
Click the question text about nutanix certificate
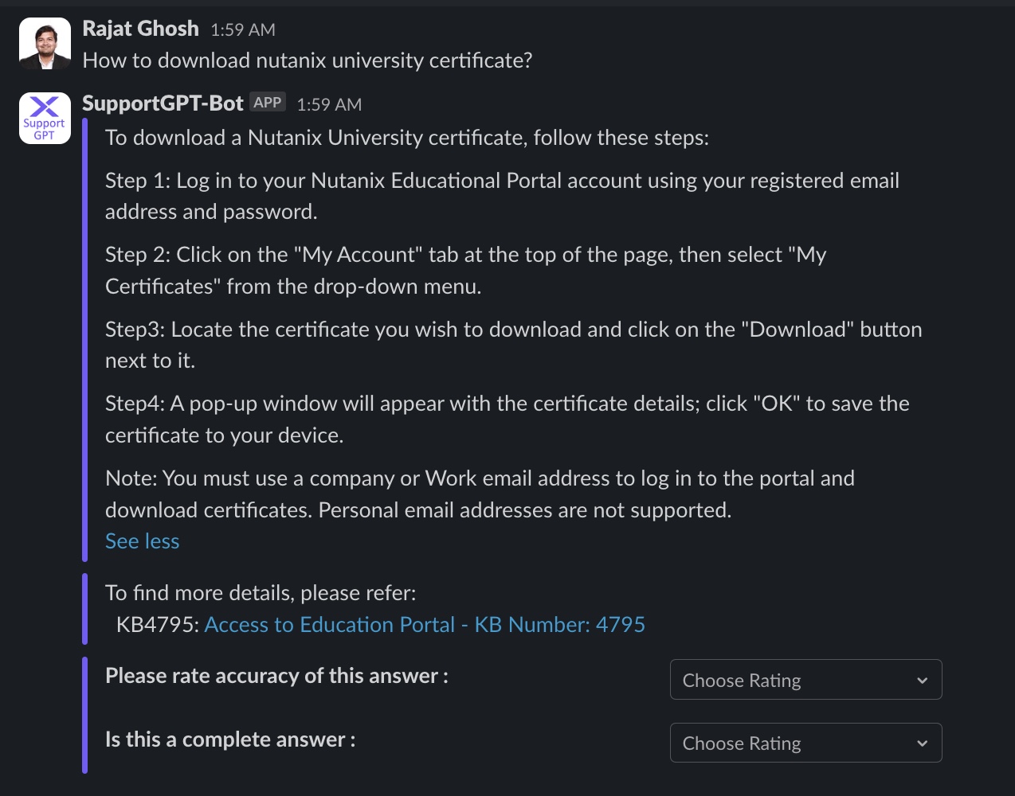(x=308, y=60)
